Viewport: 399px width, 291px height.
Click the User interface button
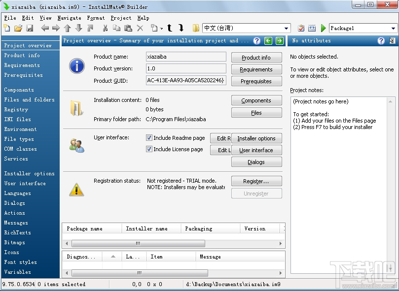click(x=256, y=150)
